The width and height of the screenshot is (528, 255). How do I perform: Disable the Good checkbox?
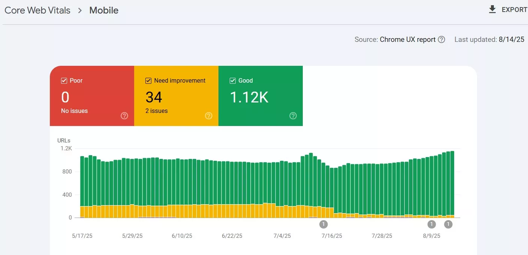[233, 81]
